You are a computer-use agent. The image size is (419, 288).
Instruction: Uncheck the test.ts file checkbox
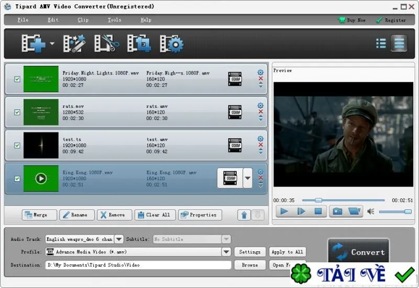[x=17, y=146]
